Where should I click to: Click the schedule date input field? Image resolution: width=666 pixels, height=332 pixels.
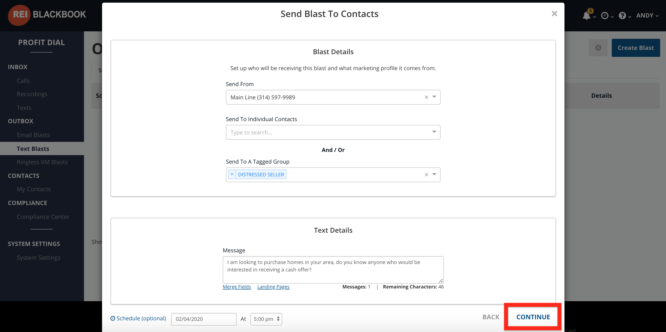(204, 319)
